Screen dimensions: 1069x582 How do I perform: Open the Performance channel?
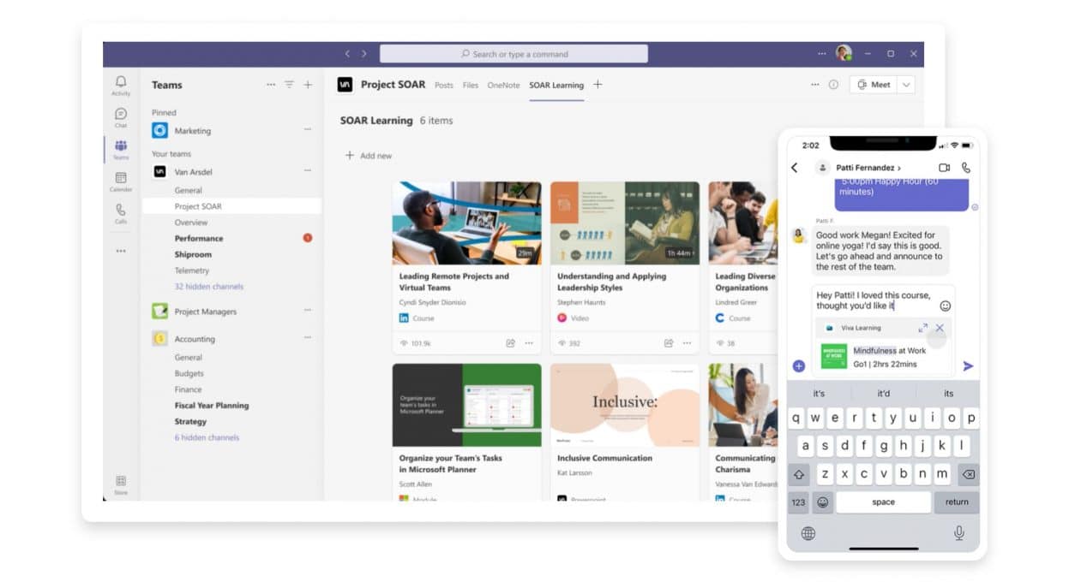pos(199,239)
